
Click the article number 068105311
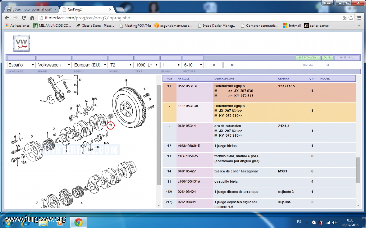(187, 126)
